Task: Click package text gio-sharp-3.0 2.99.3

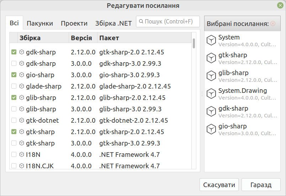Action: [x=129, y=75]
